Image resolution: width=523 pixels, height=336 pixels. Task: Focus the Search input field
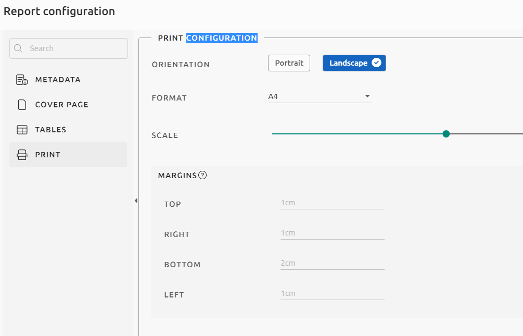(x=69, y=48)
